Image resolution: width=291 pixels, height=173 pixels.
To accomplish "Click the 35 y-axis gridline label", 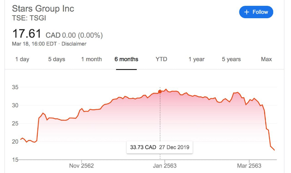I will (x=15, y=87).
